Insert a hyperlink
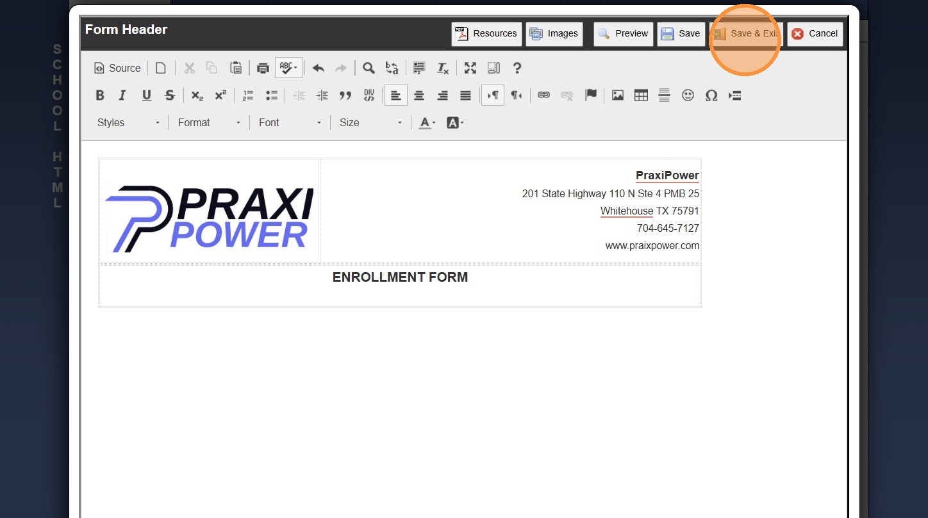This screenshot has height=518, width=928. [x=543, y=95]
